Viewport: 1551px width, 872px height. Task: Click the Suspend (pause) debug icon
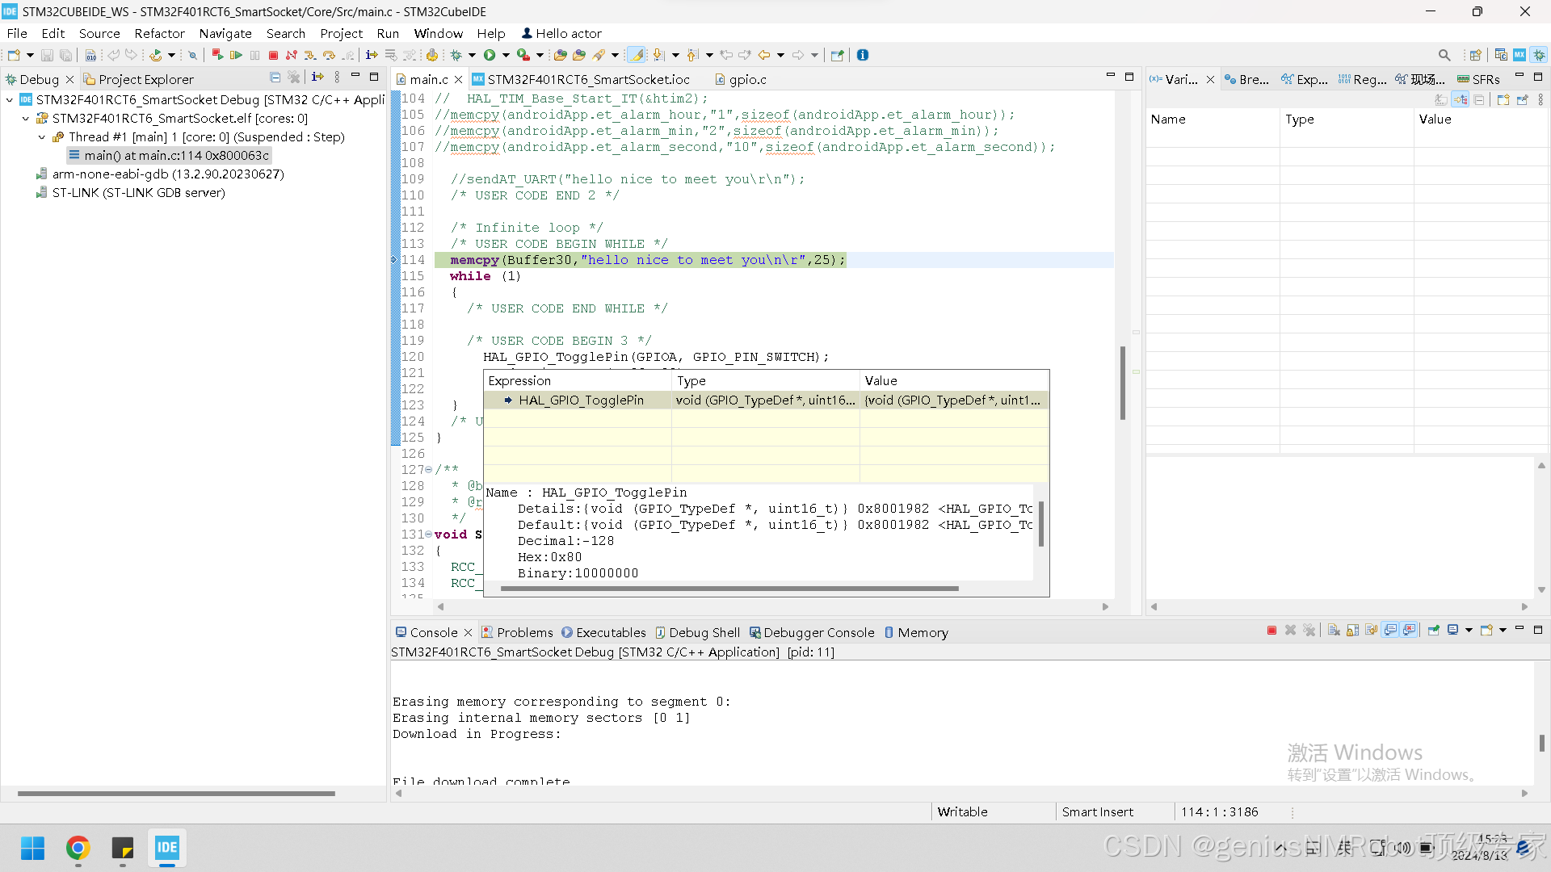click(x=254, y=55)
